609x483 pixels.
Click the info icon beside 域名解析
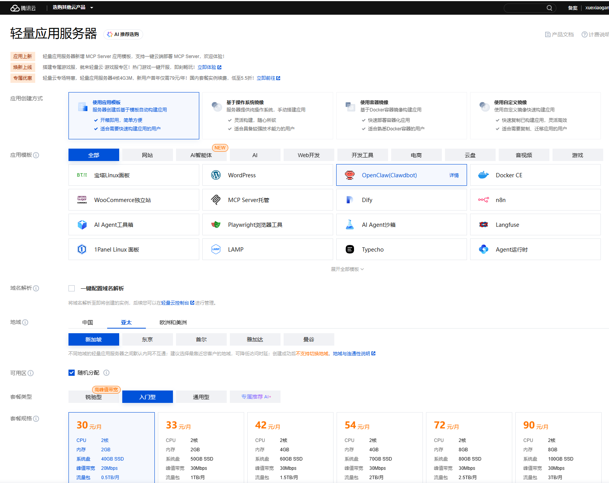point(36,288)
